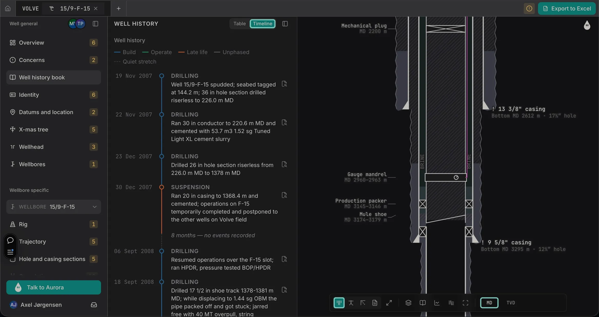
Task: Close the 15/9-F-15 well tab
Action: [x=96, y=8]
